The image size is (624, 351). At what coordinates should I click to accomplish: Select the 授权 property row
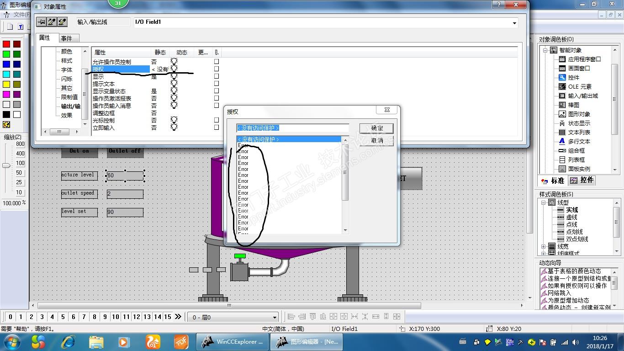click(121, 69)
